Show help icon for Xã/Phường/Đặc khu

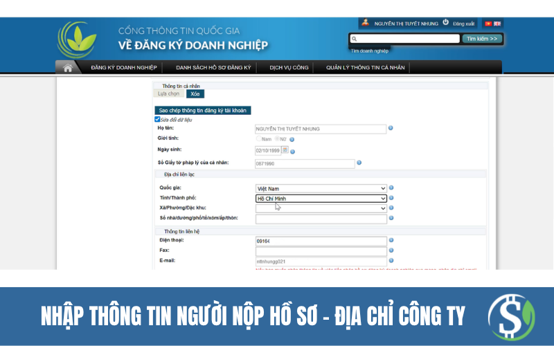point(391,208)
